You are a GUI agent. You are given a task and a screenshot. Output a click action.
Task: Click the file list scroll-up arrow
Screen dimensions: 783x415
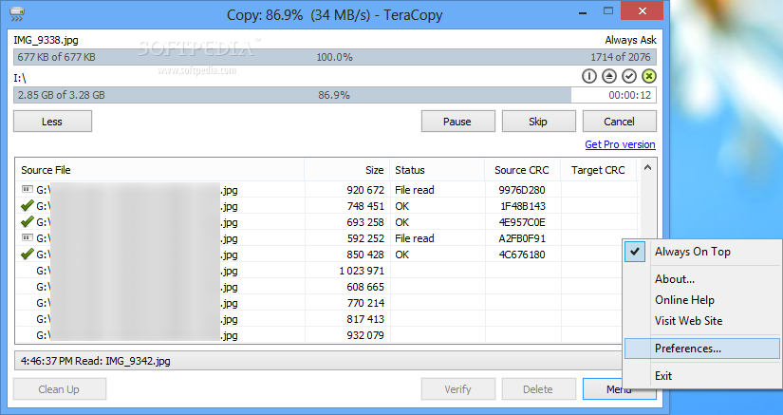pyautogui.click(x=647, y=168)
